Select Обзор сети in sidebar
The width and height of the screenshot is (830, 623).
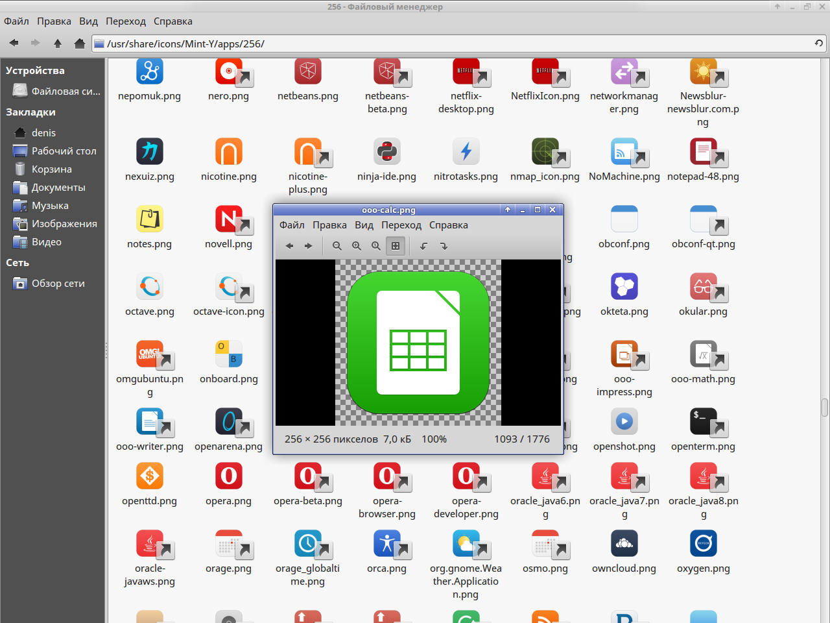pos(58,283)
